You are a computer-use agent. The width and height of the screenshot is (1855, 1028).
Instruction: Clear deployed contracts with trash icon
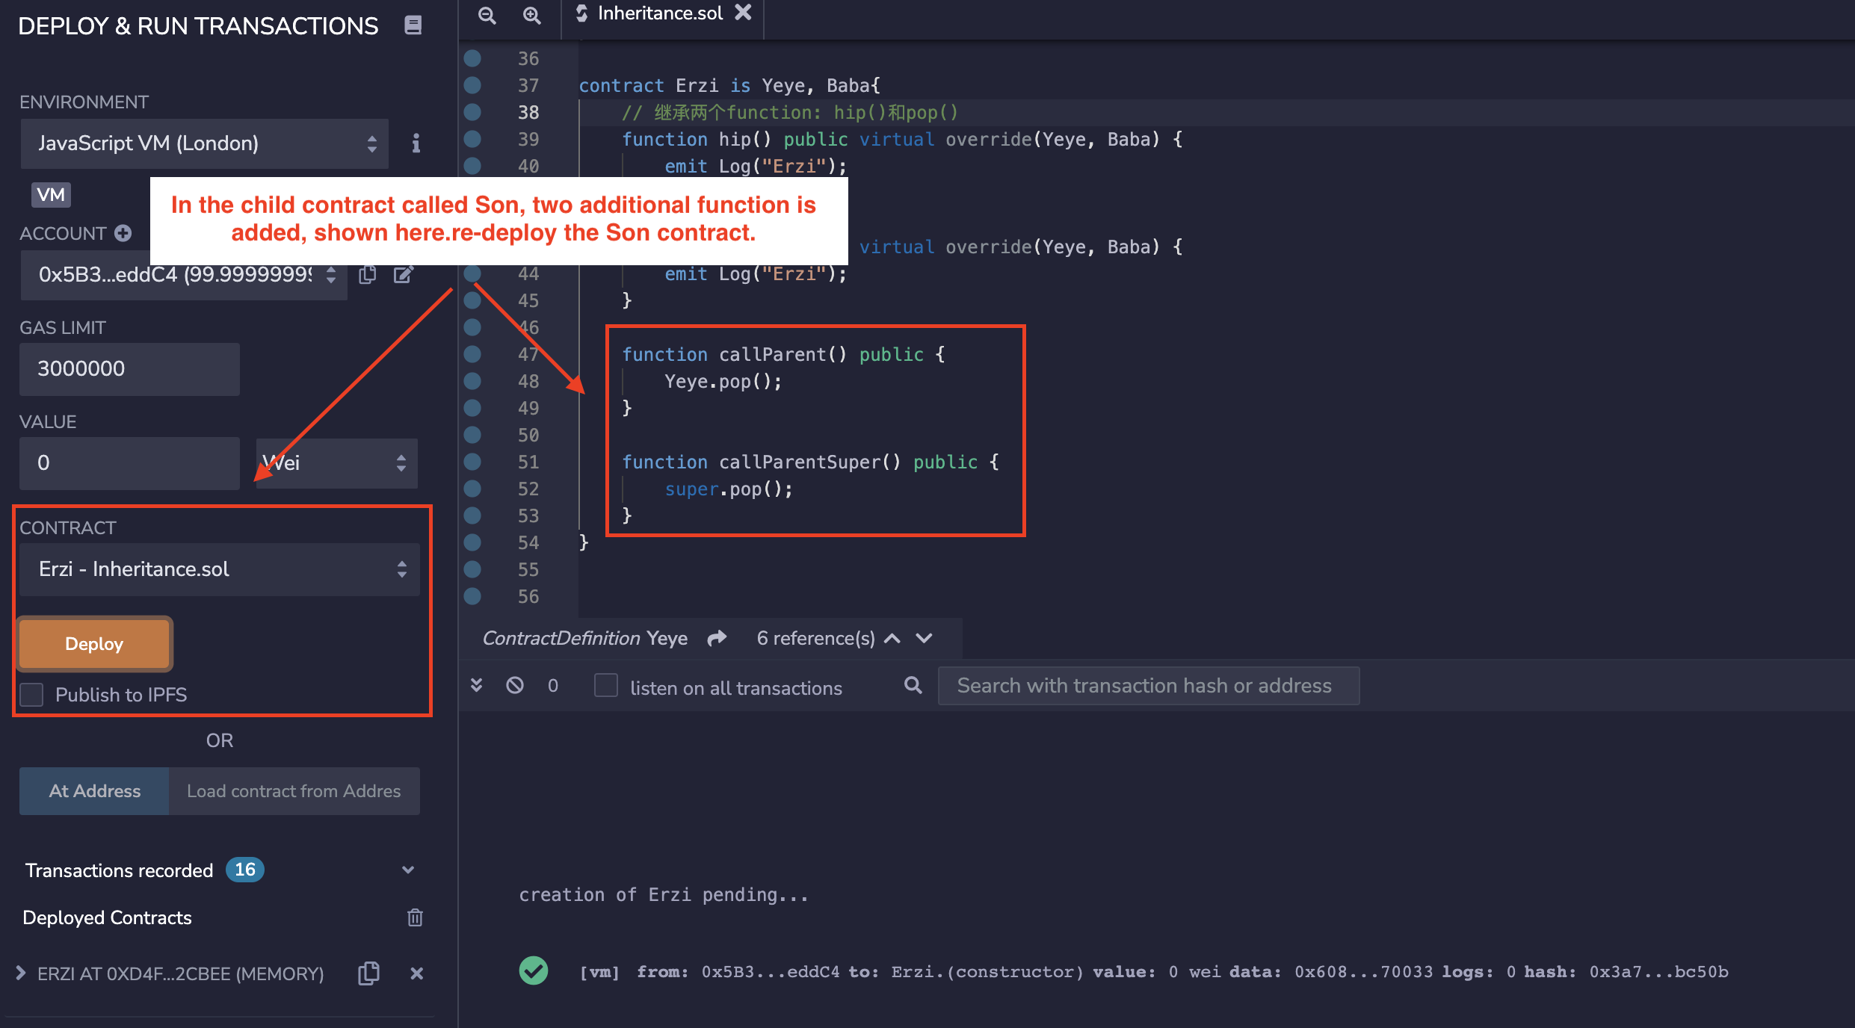point(415,917)
